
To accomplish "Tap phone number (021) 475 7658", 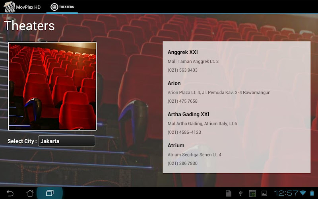I will pyautogui.click(x=182, y=101).
